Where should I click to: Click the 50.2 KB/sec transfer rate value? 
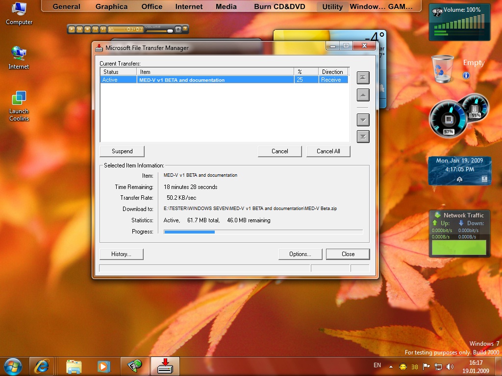181,198
